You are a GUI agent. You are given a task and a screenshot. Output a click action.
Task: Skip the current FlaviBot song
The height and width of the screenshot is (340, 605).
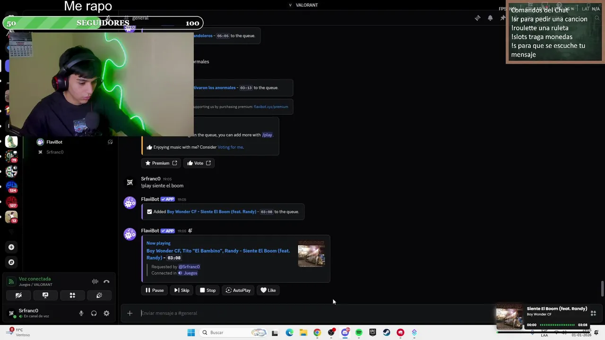pos(181,290)
